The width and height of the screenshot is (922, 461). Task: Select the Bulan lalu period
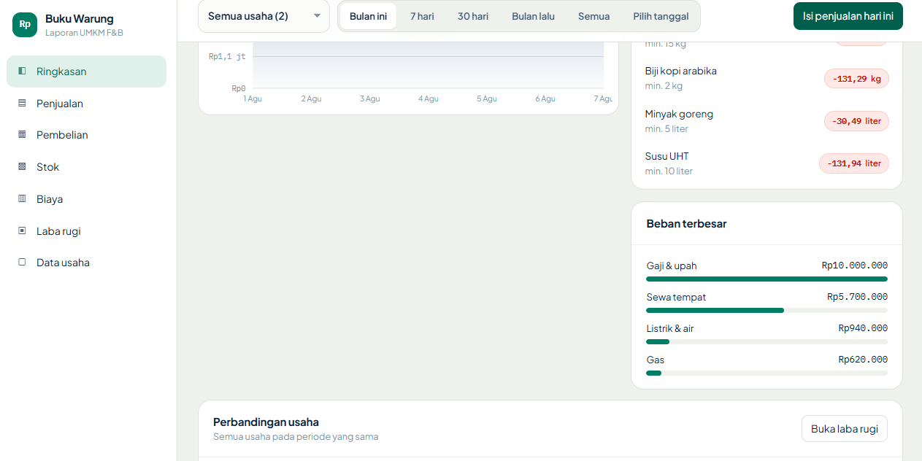[533, 16]
